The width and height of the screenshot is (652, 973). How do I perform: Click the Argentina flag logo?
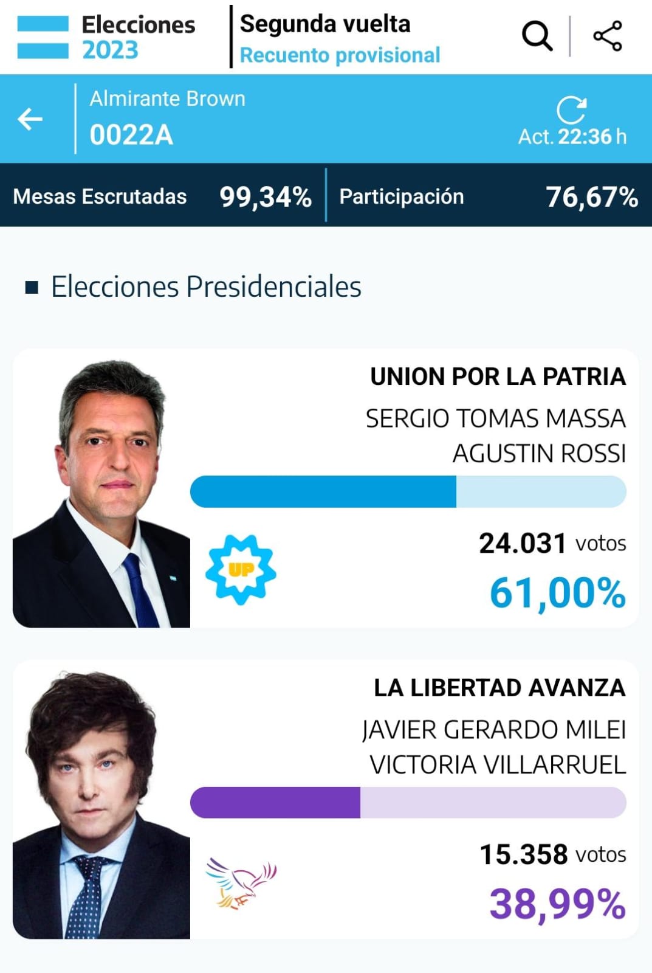pyautogui.click(x=43, y=37)
